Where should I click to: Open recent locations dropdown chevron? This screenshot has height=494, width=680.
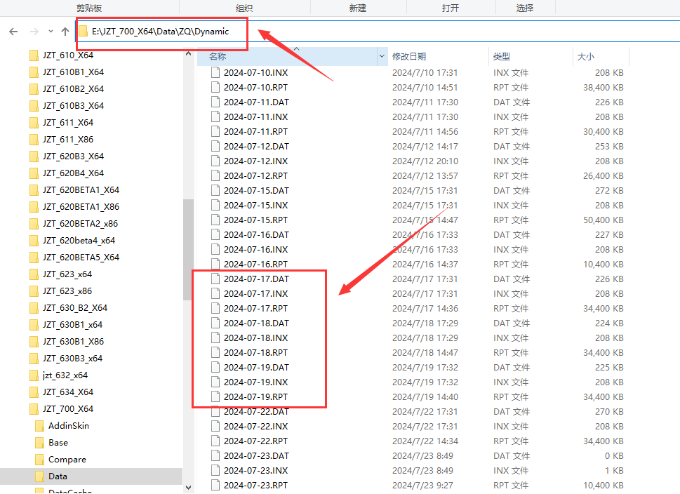click(51, 32)
